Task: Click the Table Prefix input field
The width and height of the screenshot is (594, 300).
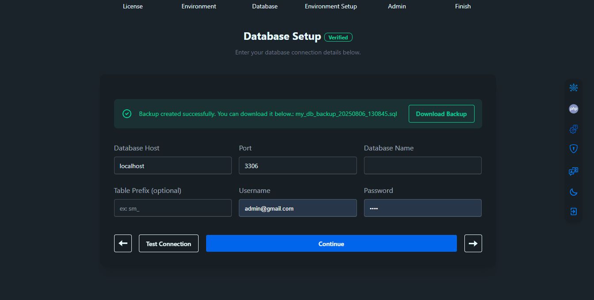Action: point(172,208)
